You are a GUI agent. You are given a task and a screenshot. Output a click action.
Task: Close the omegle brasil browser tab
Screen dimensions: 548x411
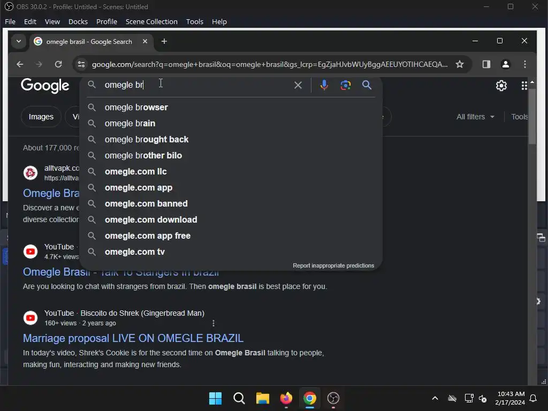145,41
